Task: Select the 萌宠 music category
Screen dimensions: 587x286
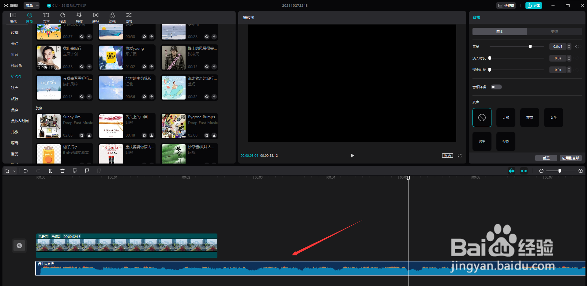Action: [15, 143]
